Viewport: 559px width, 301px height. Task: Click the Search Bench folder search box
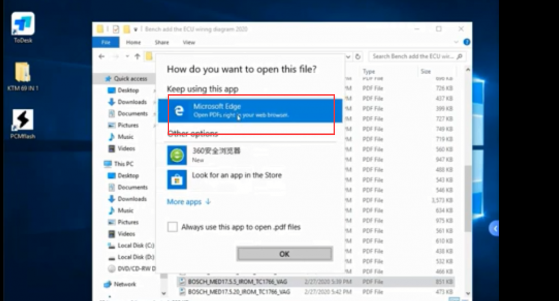[x=417, y=56]
